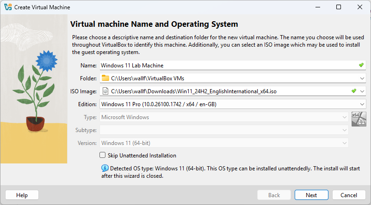This screenshot has height=205, width=371.
Task: Click the Windows 11 x64 OS type icon
Action: tap(359, 119)
